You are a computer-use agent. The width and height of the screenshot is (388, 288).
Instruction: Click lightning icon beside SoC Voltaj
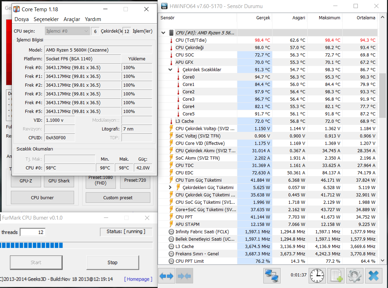(x=171, y=136)
